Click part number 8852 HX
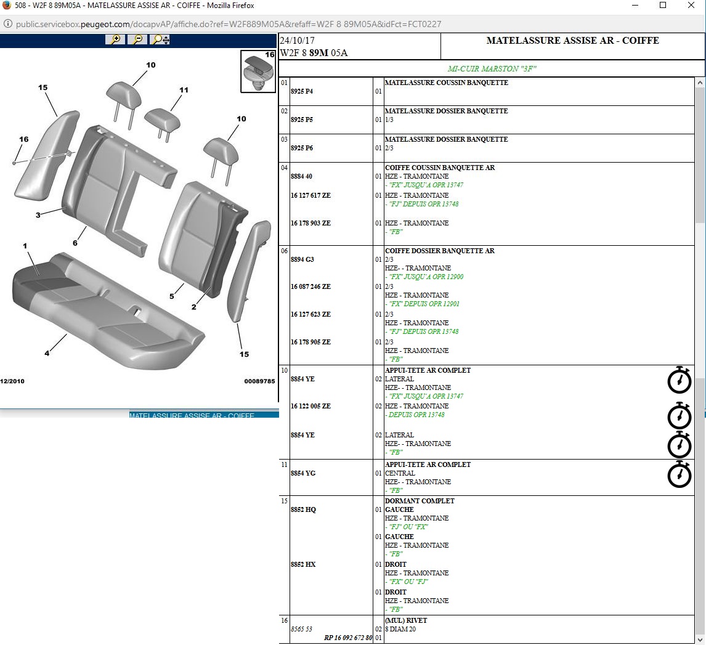Viewport: 706px width, 645px height. [303, 564]
